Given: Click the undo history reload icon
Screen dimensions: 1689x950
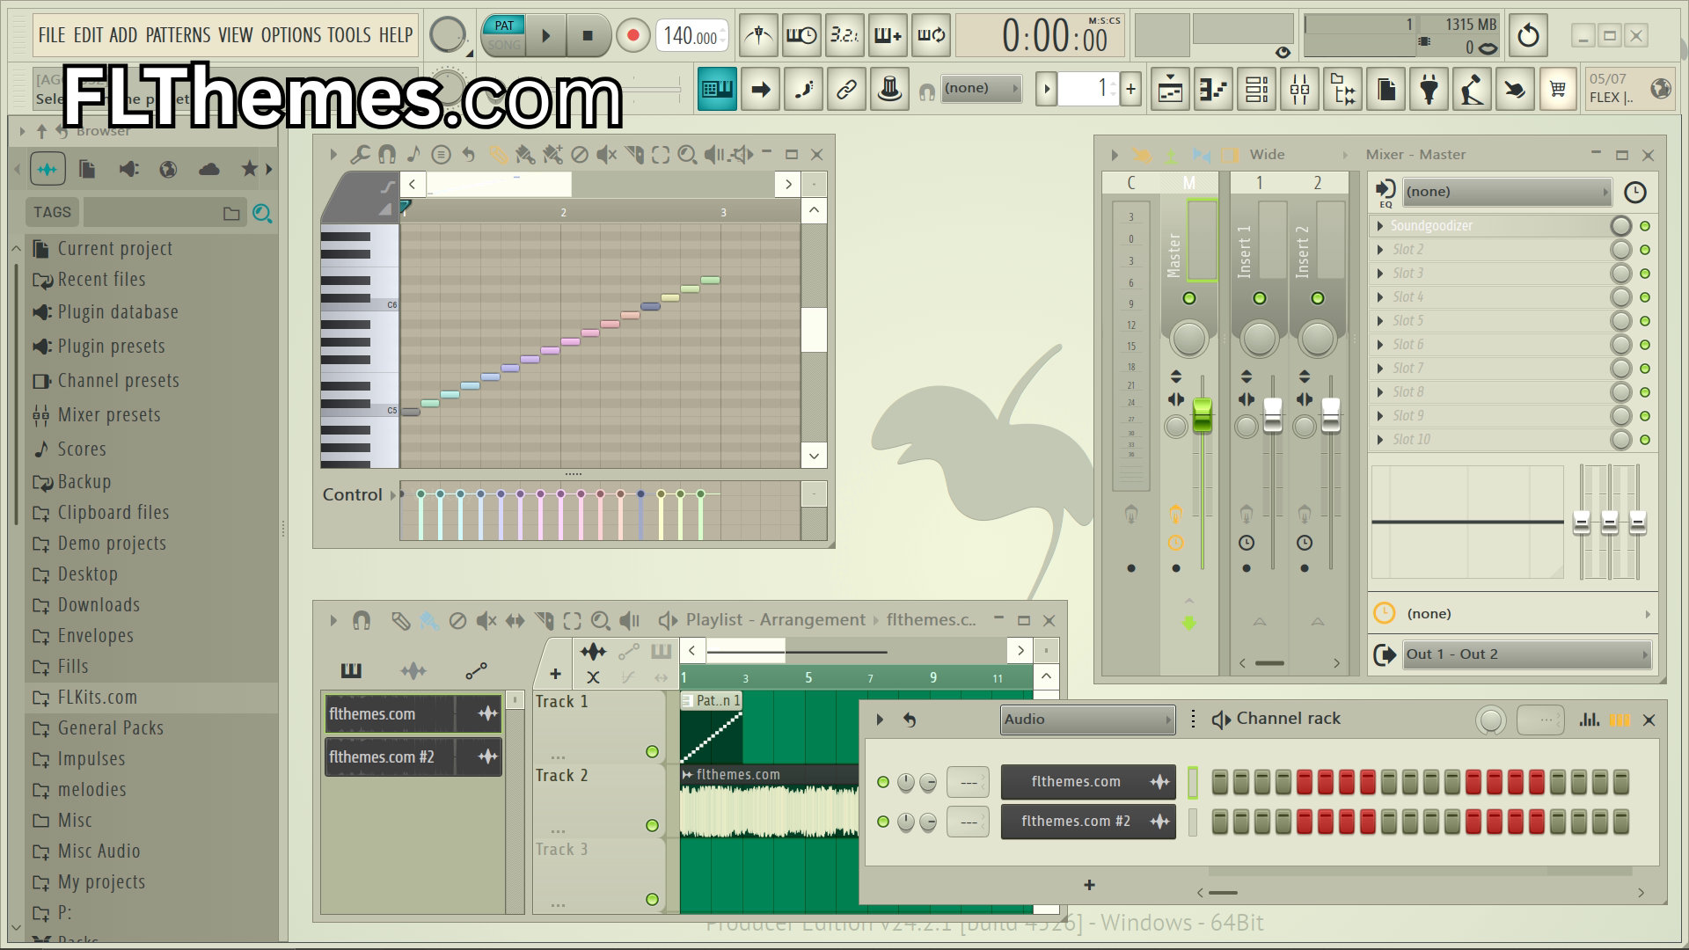Looking at the screenshot, I should pos(1528,36).
